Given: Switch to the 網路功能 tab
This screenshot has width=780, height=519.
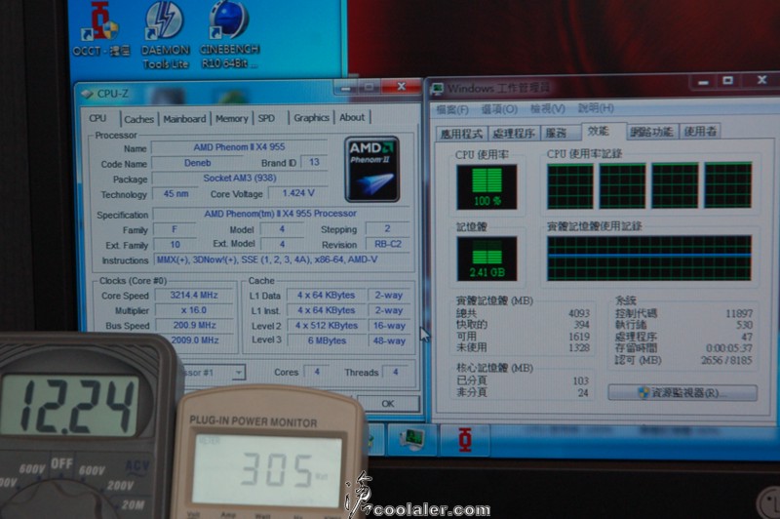Looking at the screenshot, I should click(x=651, y=132).
